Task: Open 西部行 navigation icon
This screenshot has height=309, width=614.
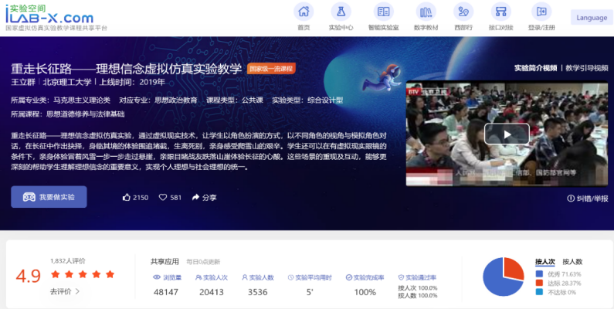Action: tap(463, 12)
